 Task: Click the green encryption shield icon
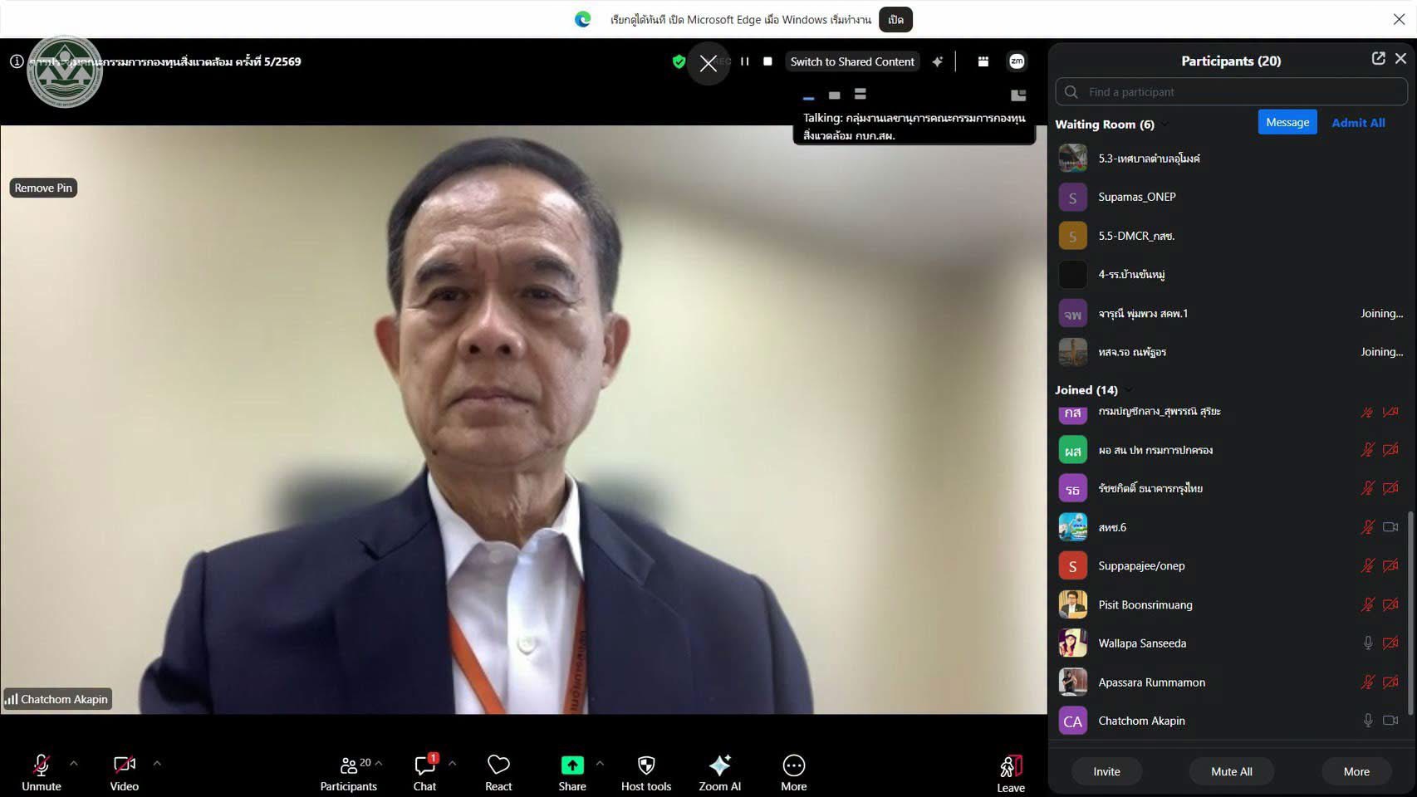(679, 61)
